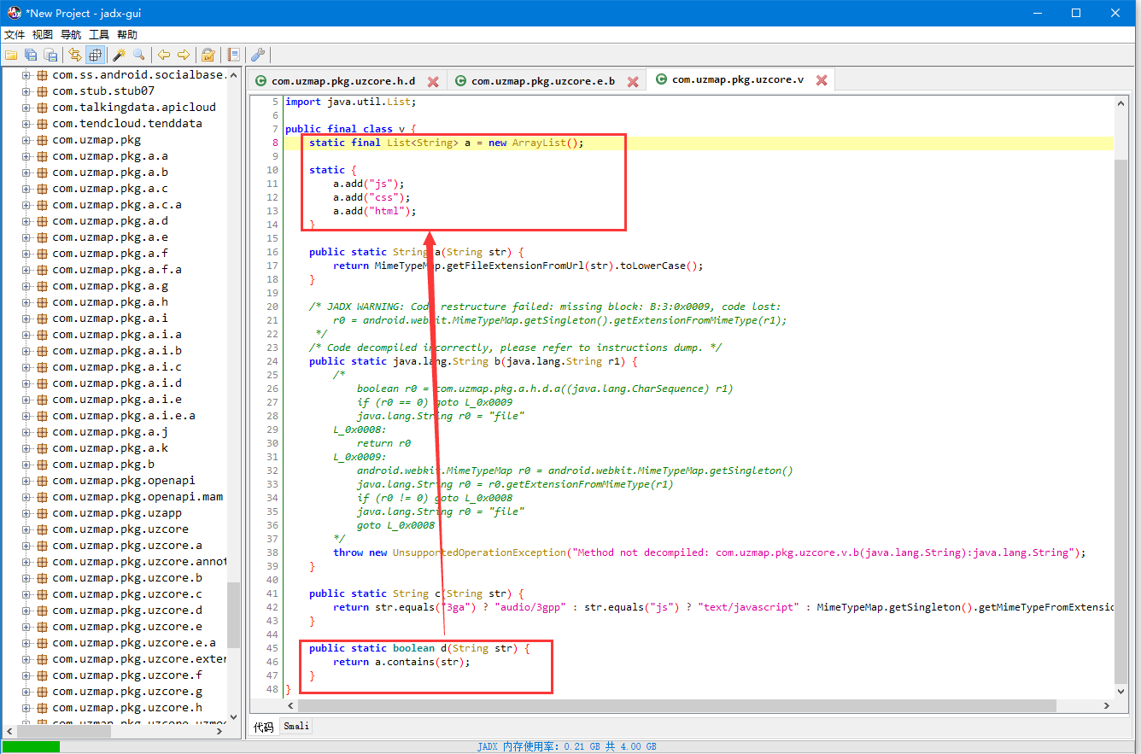Open preferences with the wrench icon
This screenshot has height=754, width=1141.
pos(257,56)
